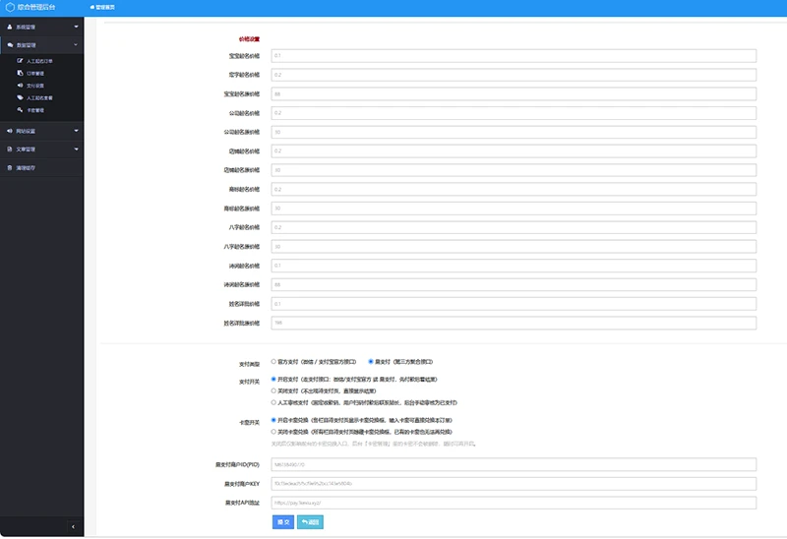Click the red 价格设置 section heading
The width and height of the screenshot is (787, 539).
(x=249, y=39)
